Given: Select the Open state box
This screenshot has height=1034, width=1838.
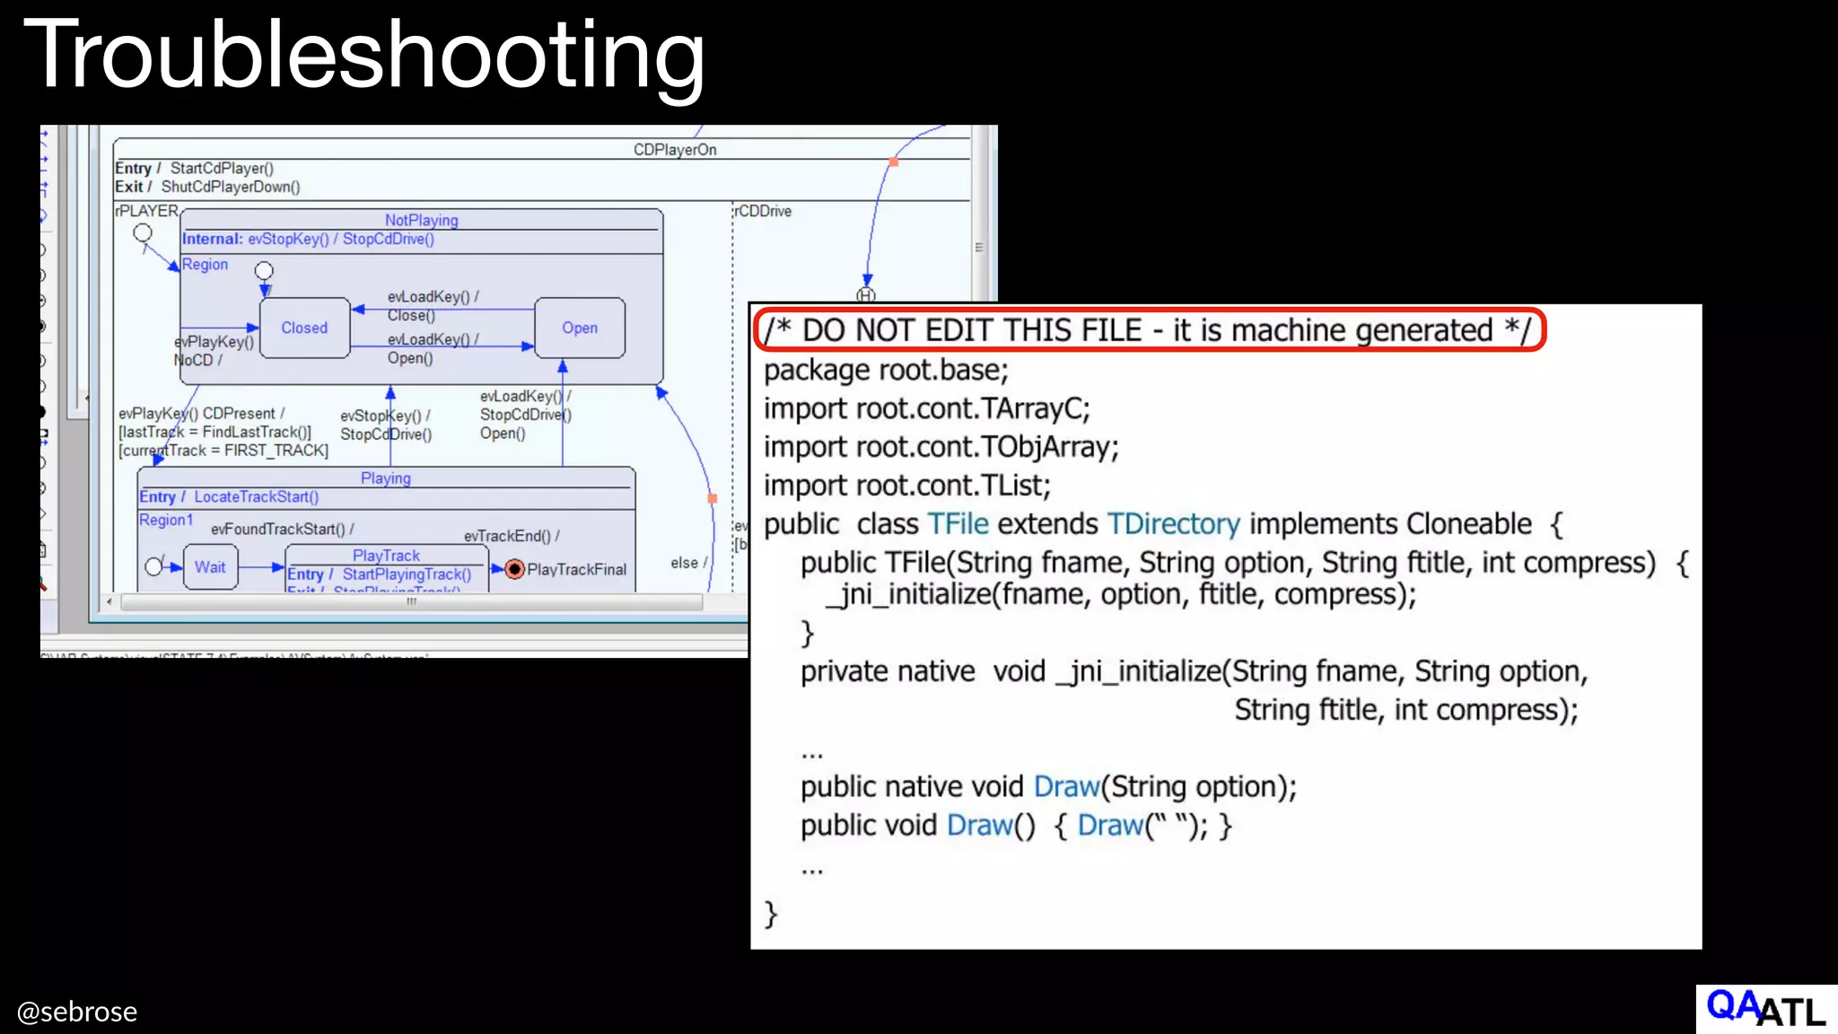Looking at the screenshot, I should click(x=580, y=328).
